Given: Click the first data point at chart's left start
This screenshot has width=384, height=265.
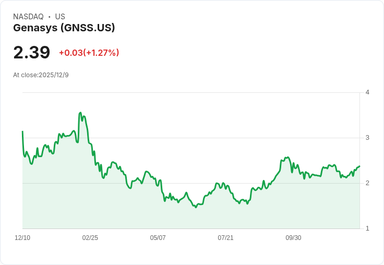Looking at the screenshot, I should click(x=22, y=131).
